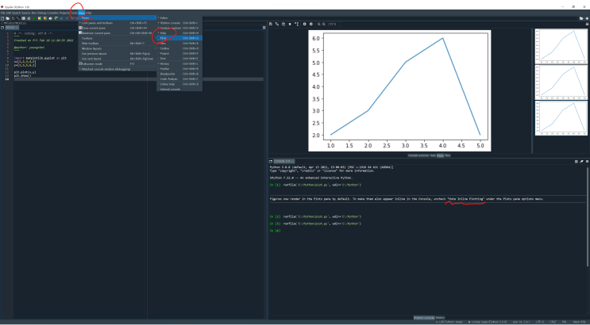Zoom in on the plot
Screen dimensions: 590x325
pos(324,24)
